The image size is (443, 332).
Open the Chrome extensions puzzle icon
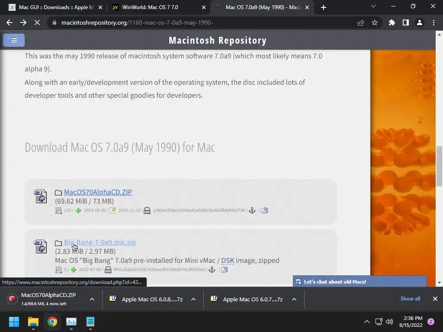[x=392, y=22]
